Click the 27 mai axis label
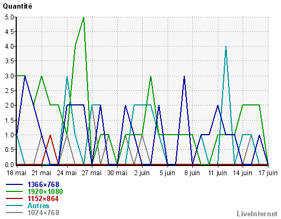Image resolution: width=281 pixels, height=219 pixels. pos(92,173)
